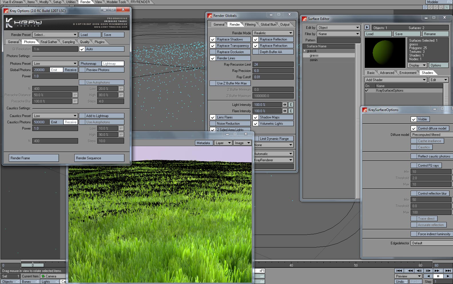Click the viewport center crosshair icon
This screenshot has width=453, height=284.
pos(425,7)
